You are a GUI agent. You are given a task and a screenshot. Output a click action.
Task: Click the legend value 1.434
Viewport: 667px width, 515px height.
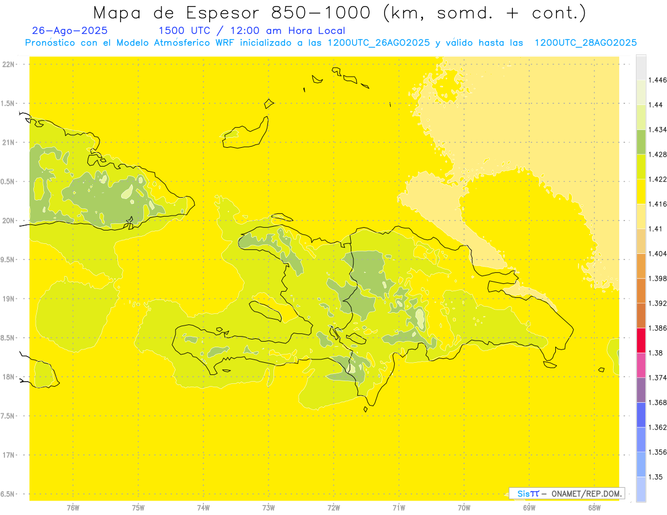[x=657, y=129]
